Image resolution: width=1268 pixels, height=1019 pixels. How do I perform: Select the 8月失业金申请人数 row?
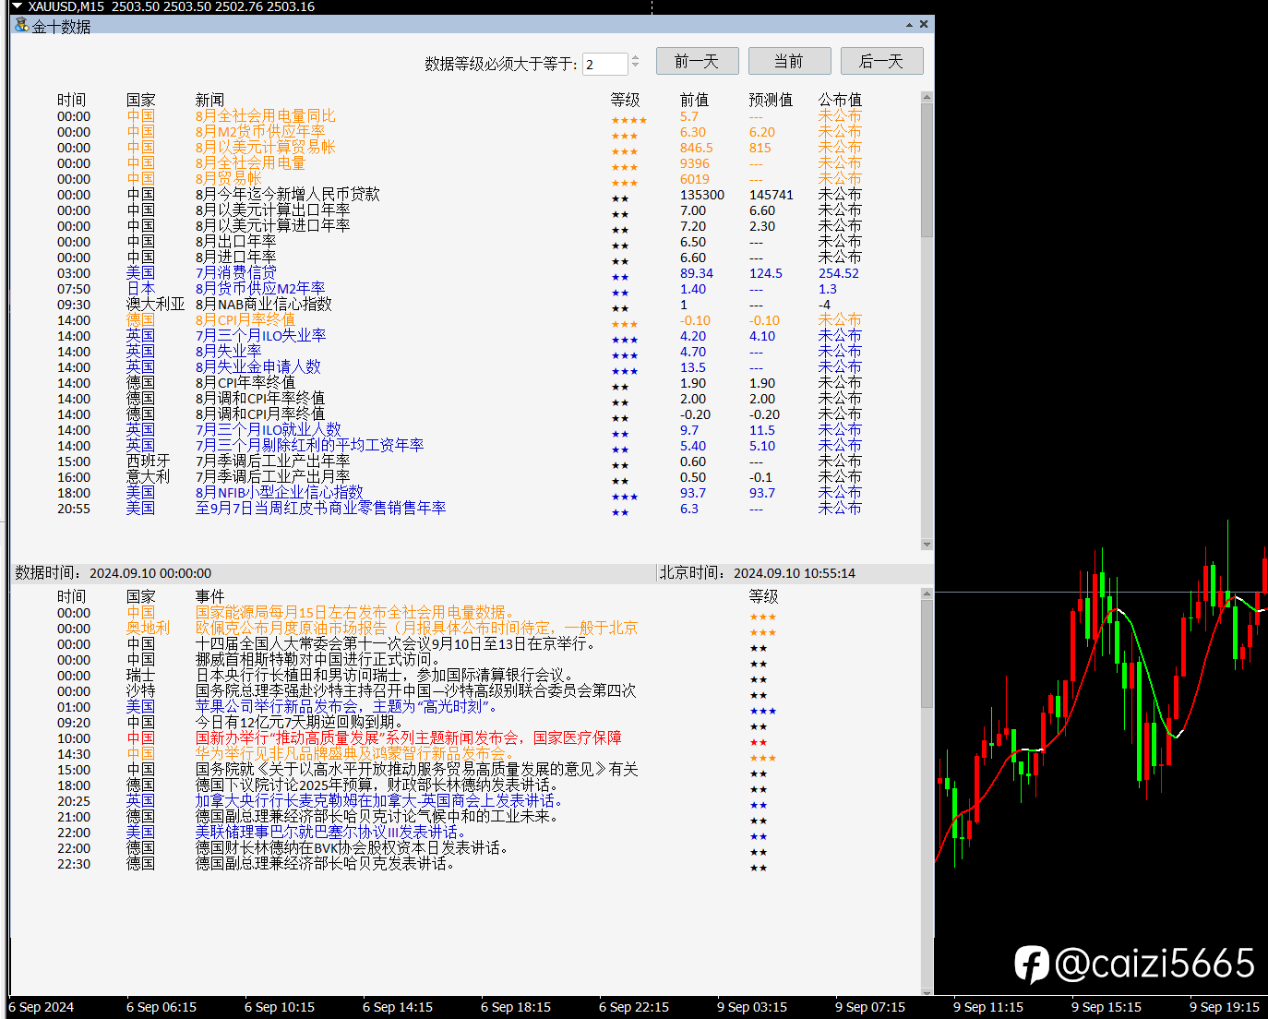(460, 367)
